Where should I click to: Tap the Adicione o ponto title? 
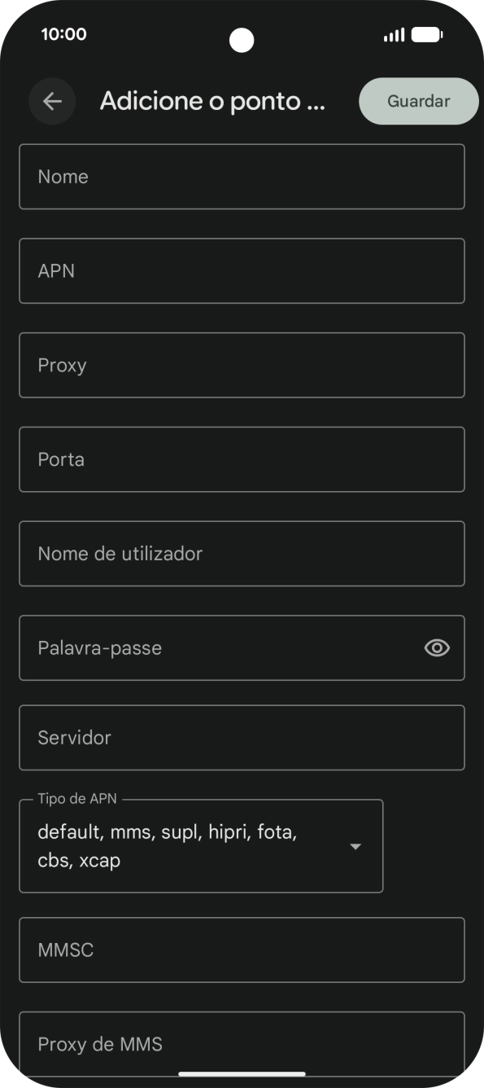point(212,101)
